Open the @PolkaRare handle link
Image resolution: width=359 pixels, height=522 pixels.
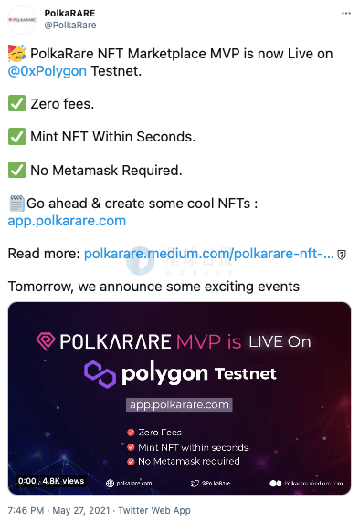point(70,25)
